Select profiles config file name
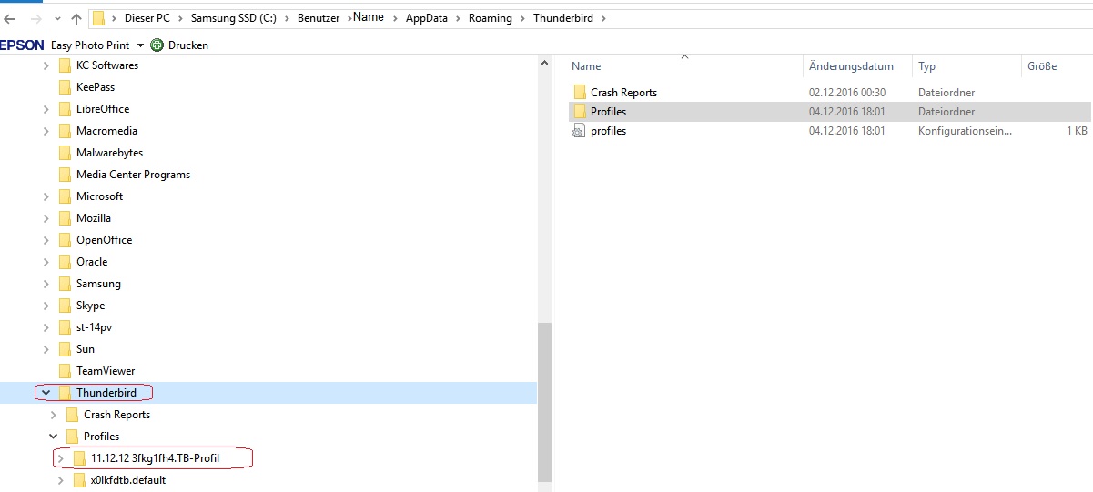This screenshot has height=492, width=1093. (x=608, y=131)
